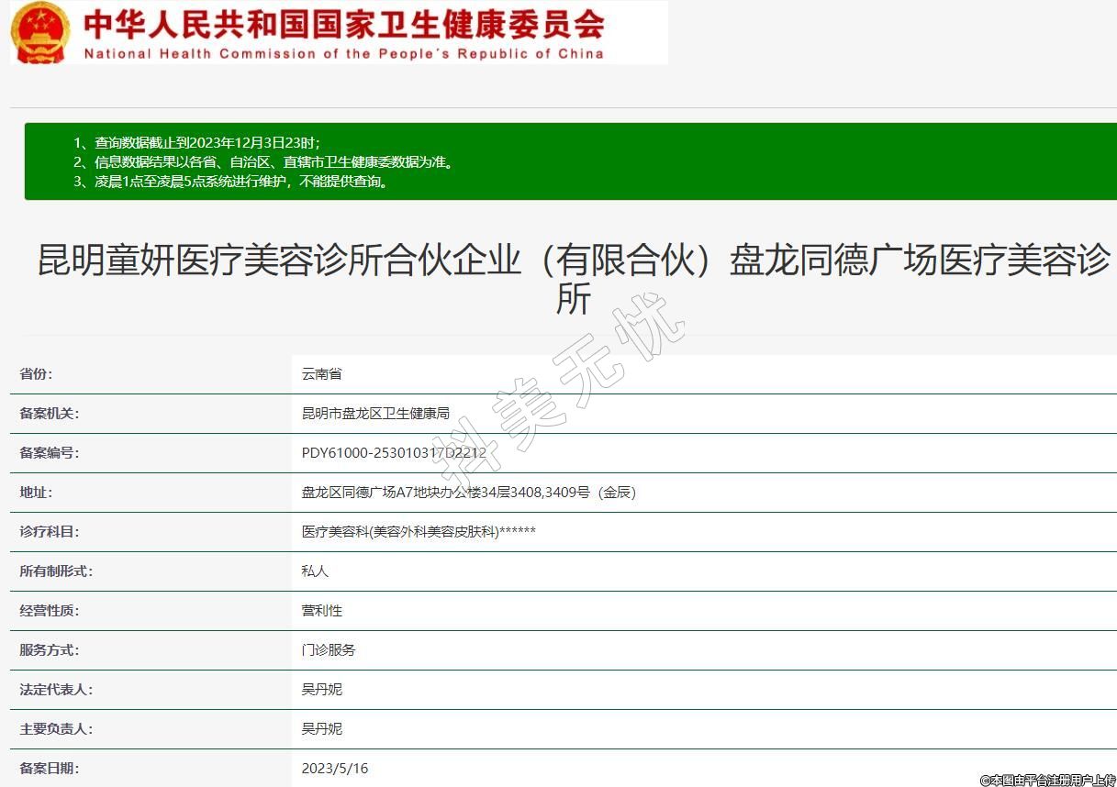This screenshot has width=1117, height=787.
Task: Click the 昆明市盘龙区卫生健康局 registration authority value
Action: coord(375,413)
